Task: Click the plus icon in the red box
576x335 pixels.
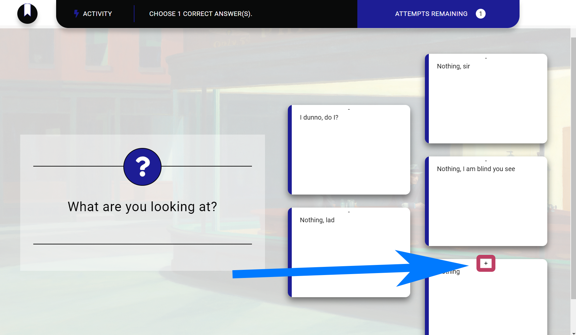Action: coord(486,263)
